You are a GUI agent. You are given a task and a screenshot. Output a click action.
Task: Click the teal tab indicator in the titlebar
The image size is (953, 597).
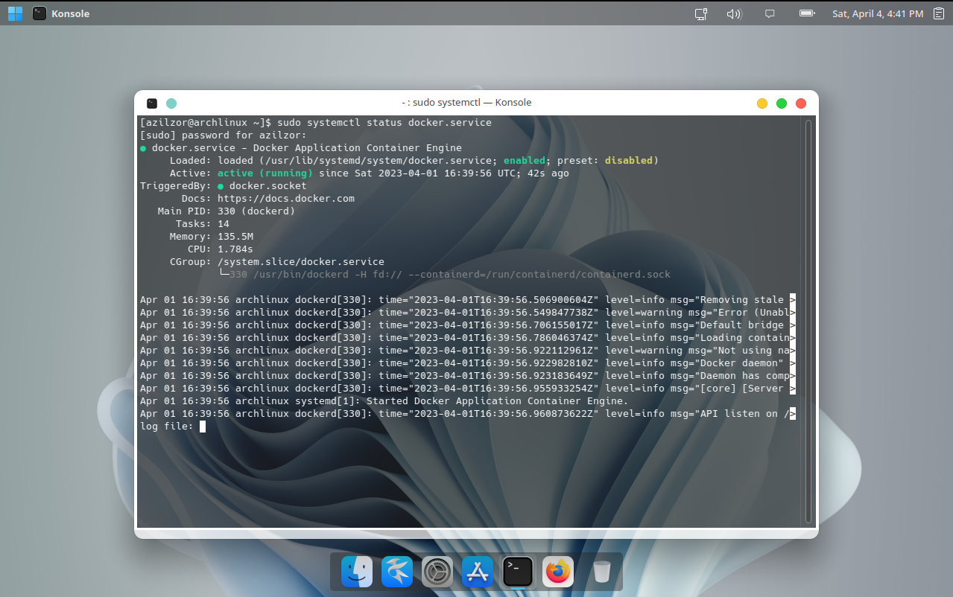171,103
